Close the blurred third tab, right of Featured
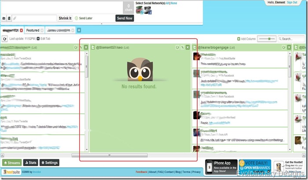This screenshot has height=180, width=308. pos(73,30)
